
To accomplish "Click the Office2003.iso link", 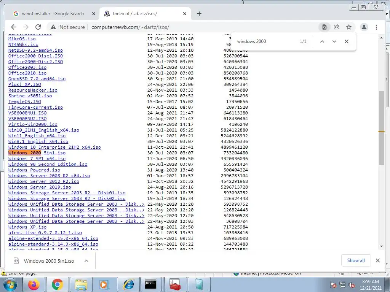I will pos(27,67).
